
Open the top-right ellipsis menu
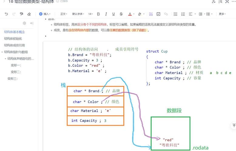234,2
